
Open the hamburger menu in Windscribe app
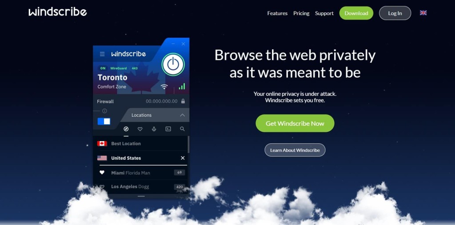point(102,54)
